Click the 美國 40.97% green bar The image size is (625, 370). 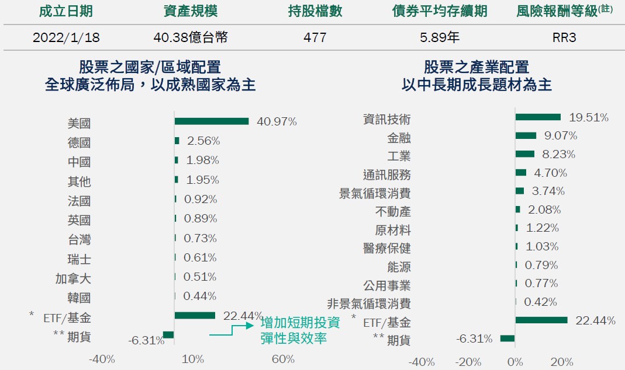[211, 121]
